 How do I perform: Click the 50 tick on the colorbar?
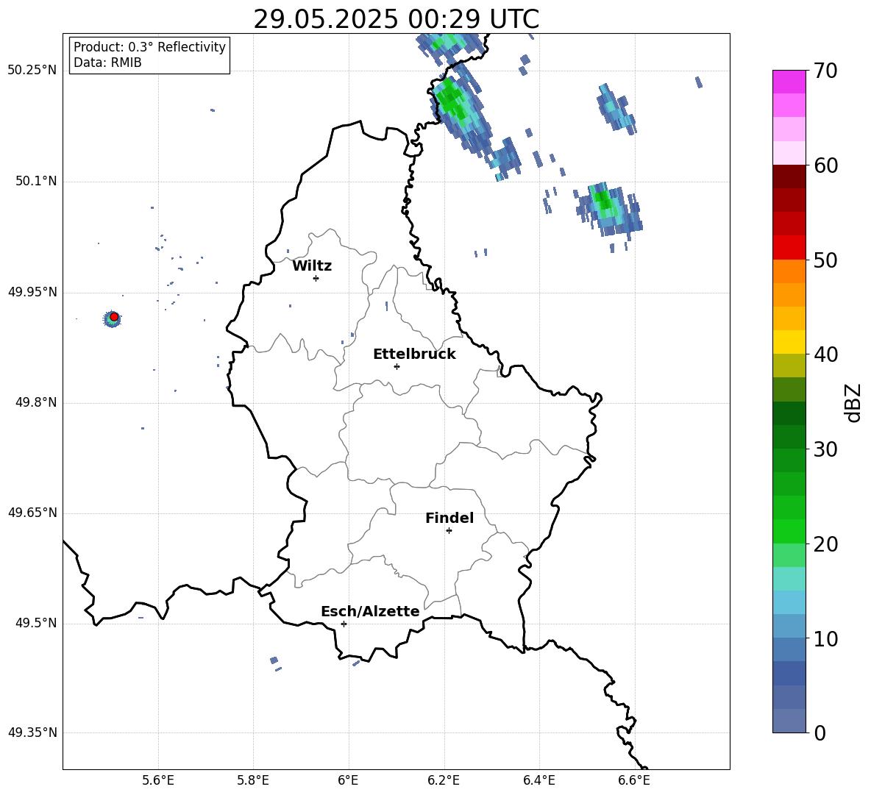(x=825, y=260)
